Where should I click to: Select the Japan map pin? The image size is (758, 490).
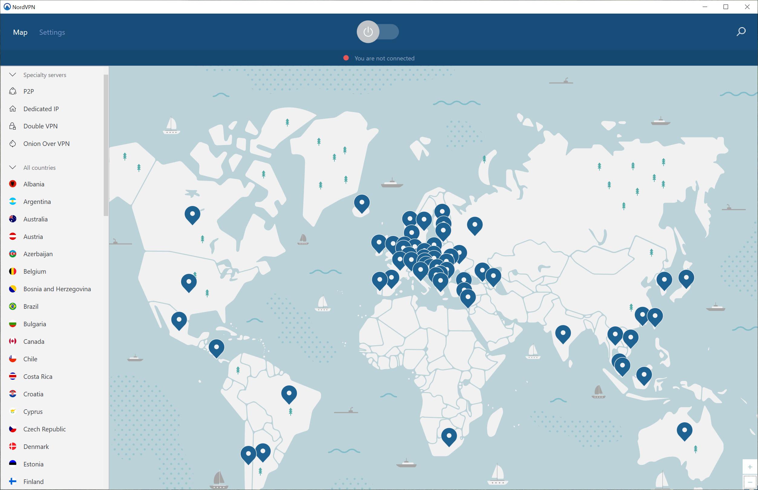tap(686, 279)
